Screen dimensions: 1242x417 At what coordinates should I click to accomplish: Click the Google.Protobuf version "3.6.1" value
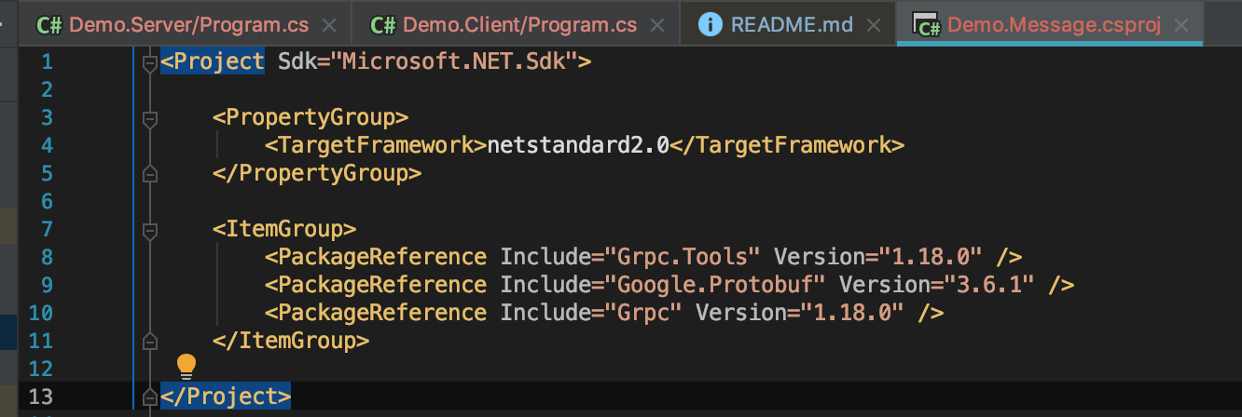point(992,285)
